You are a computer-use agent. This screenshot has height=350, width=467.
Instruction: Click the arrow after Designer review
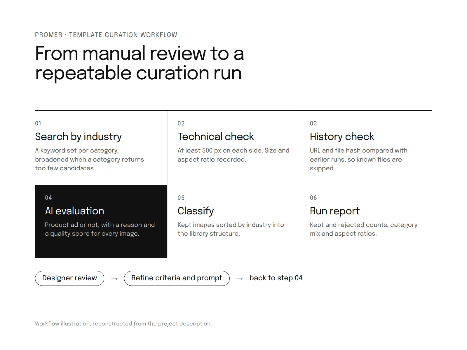click(114, 279)
